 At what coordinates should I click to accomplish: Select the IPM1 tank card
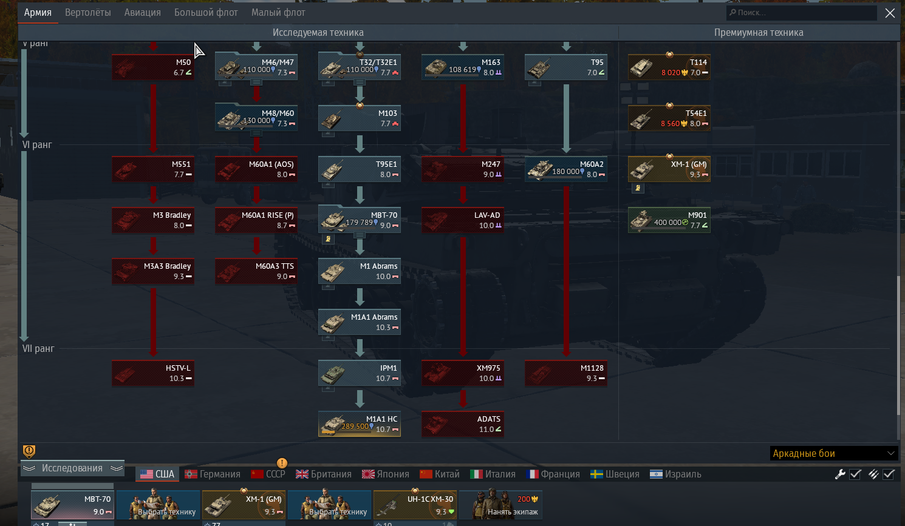coord(360,373)
